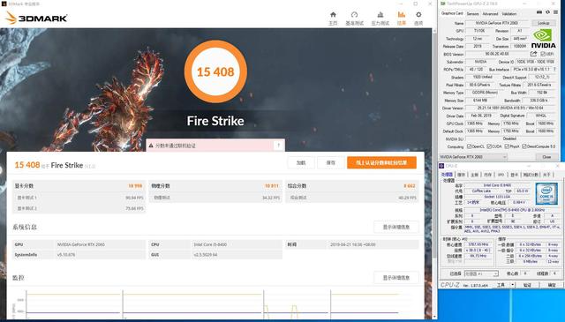The height and width of the screenshot is (322, 565).
Task: Click the GPU Name field in GPU-Z
Action: 498,23
